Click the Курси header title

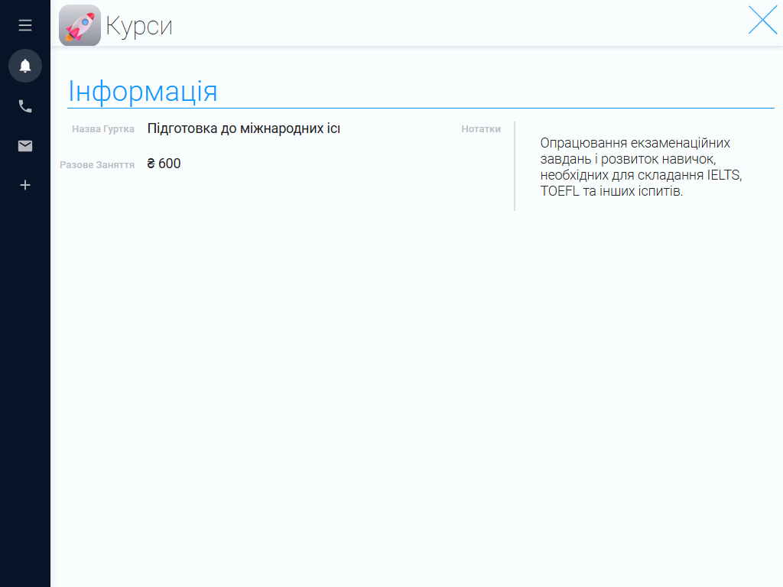coord(139,26)
